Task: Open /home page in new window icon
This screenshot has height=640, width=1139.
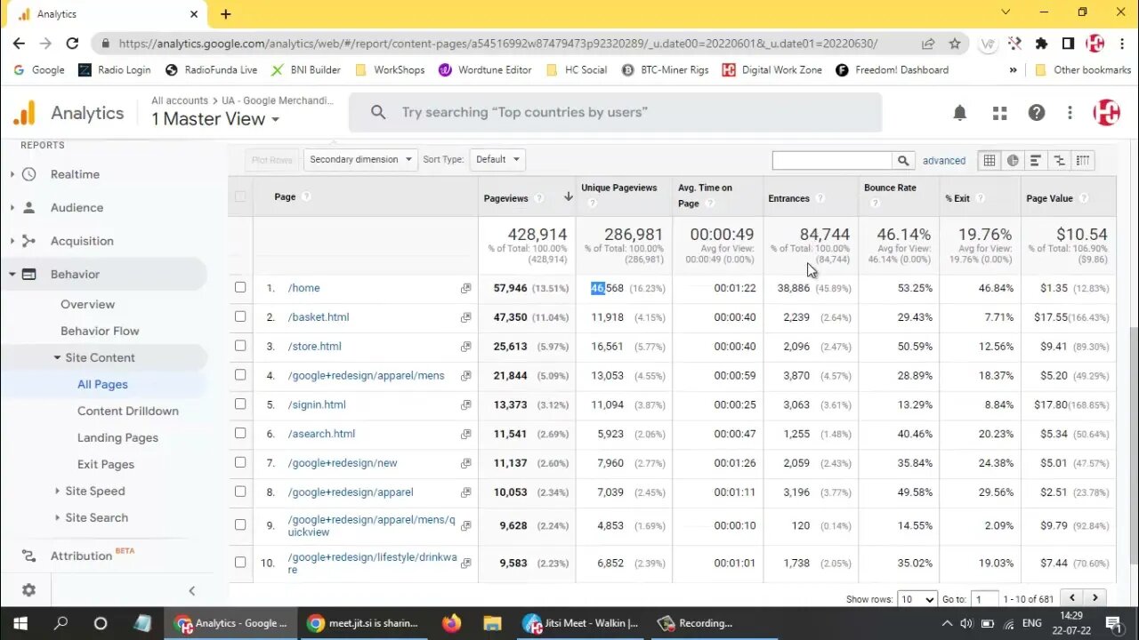Action: pos(465,288)
